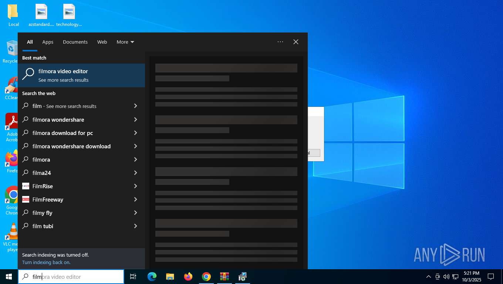
Task: Switch to the All search tab
Action: click(x=30, y=42)
